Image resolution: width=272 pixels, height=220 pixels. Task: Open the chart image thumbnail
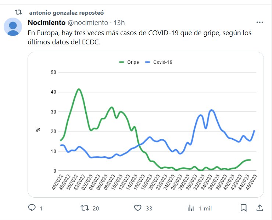pyautogui.click(x=146, y=125)
